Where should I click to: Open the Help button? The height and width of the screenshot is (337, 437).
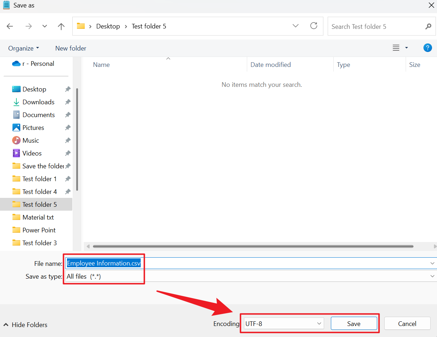coord(427,48)
